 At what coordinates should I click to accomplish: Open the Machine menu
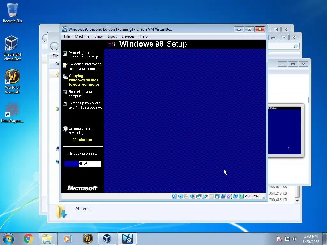coord(82,36)
